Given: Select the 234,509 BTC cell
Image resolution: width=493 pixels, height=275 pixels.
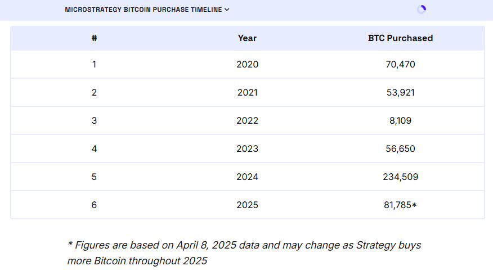Looking at the screenshot, I should click(x=400, y=177).
